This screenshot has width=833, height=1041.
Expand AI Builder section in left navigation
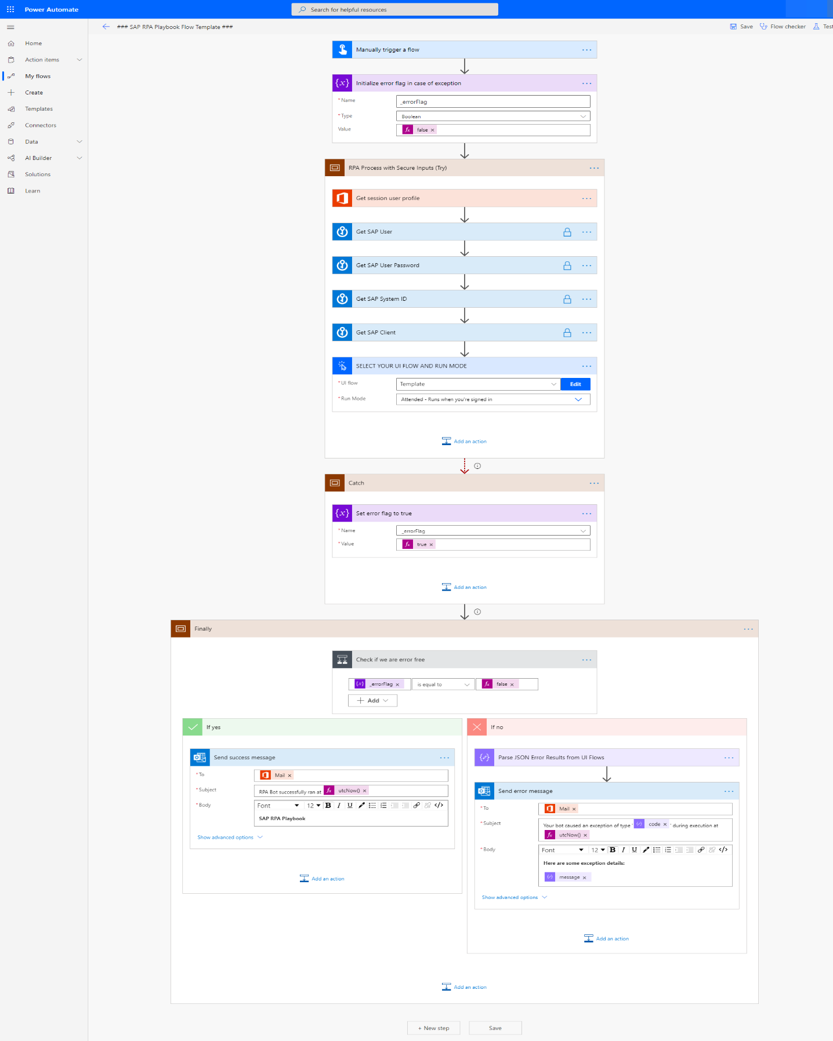pos(79,158)
